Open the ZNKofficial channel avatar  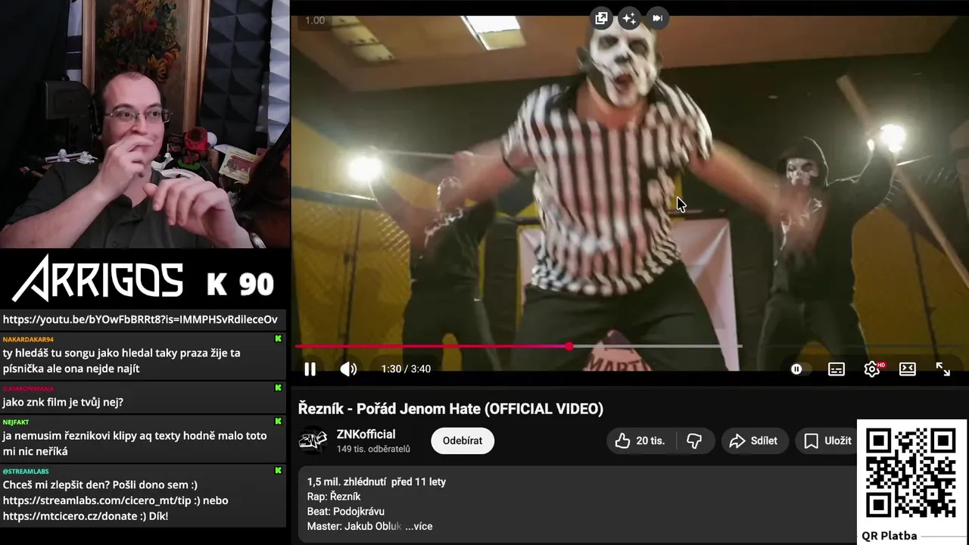pyautogui.click(x=313, y=441)
